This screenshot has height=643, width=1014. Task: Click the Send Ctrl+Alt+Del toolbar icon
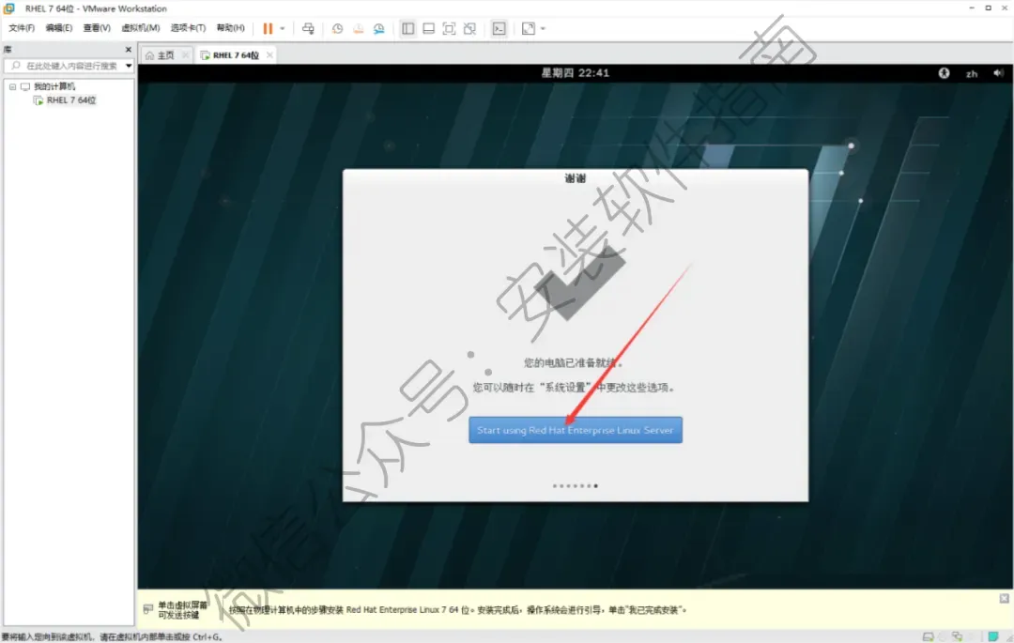point(309,28)
